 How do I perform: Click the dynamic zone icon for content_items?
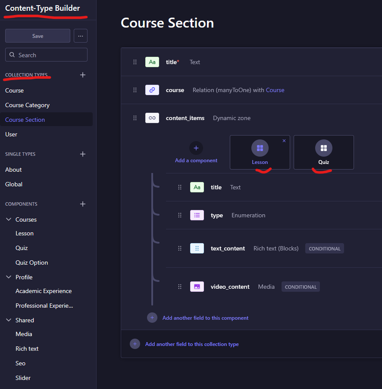point(152,118)
